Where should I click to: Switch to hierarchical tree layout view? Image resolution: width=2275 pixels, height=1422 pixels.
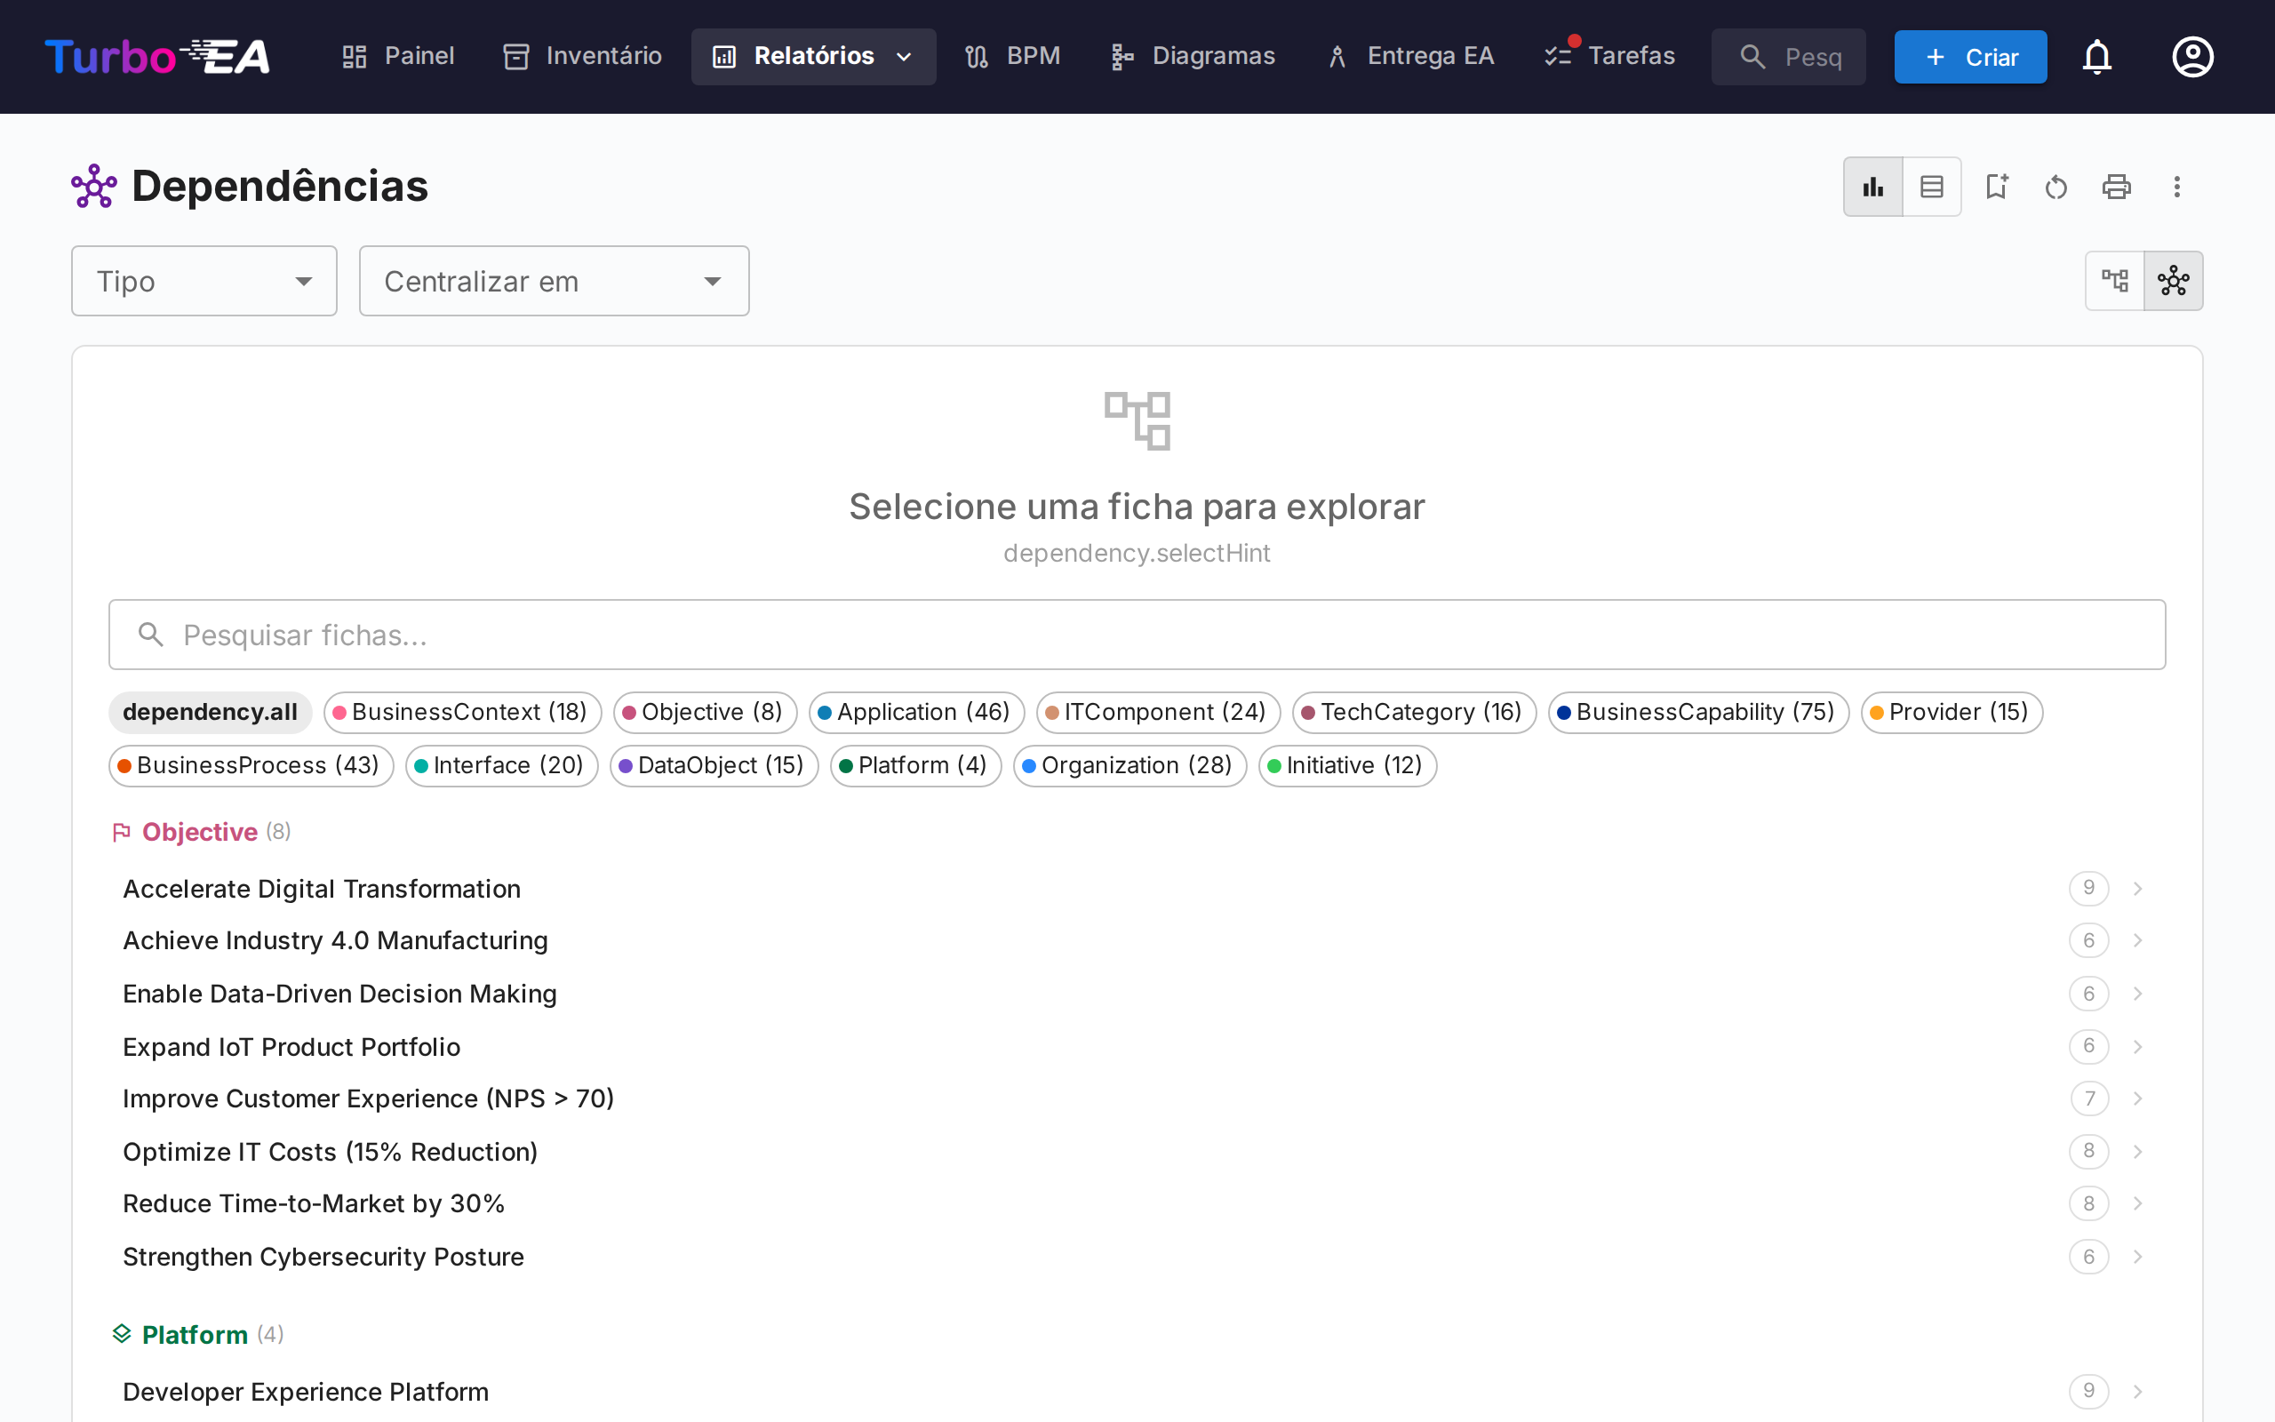[x=2116, y=279]
